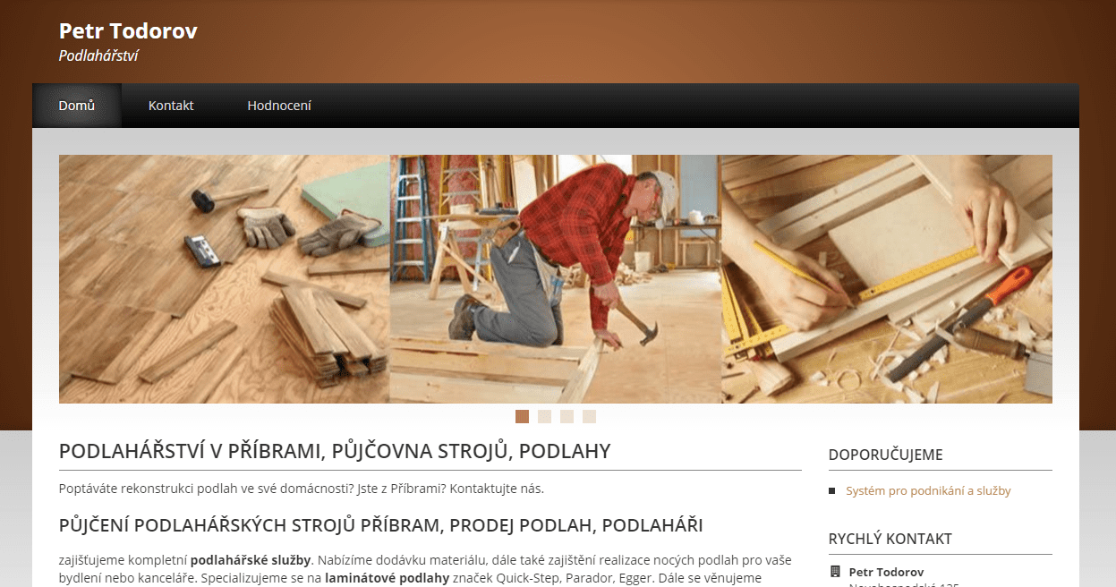
Task: Click the square bullet before Systém pro podnikání
Action: [832, 491]
